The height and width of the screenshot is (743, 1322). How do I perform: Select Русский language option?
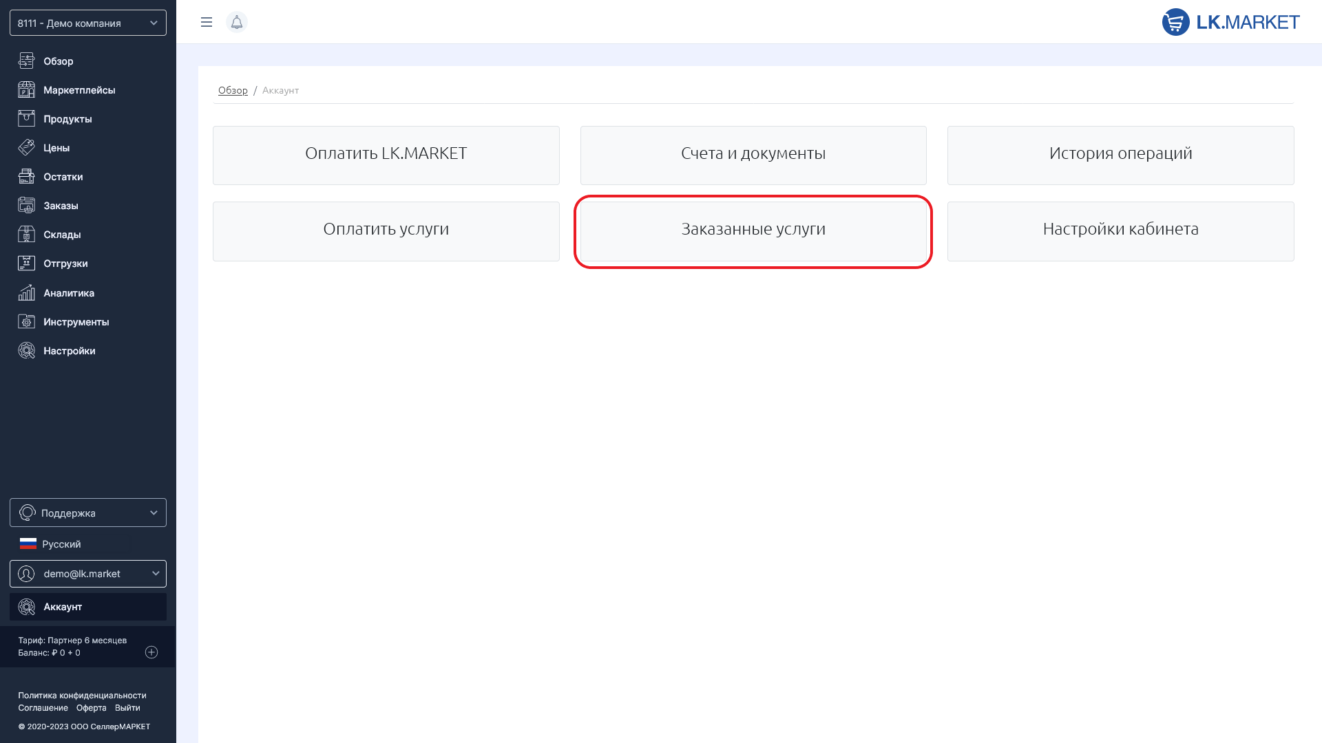pos(61,544)
